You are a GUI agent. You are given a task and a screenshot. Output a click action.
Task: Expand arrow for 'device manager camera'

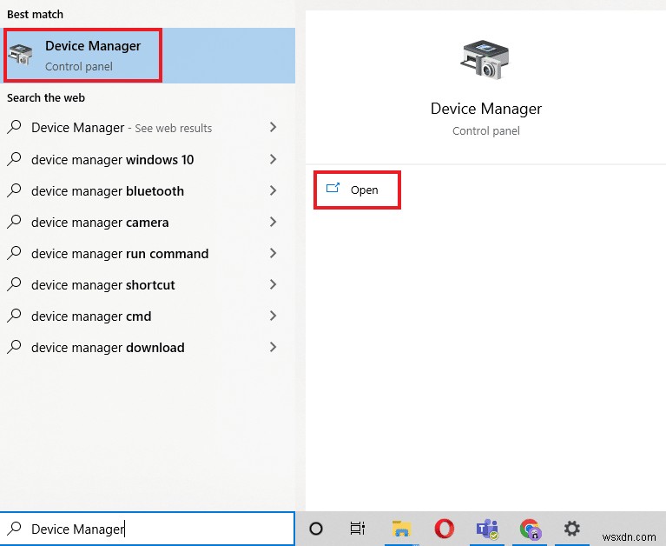click(273, 222)
